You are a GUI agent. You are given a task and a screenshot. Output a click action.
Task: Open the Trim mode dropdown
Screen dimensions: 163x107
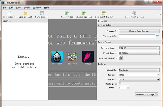coord(139,80)
